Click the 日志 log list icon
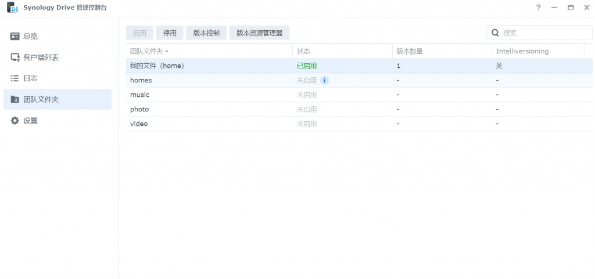 click(x=15, y=78)
